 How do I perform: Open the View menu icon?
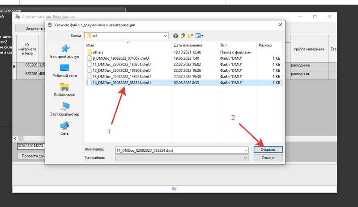coord(199,35)
